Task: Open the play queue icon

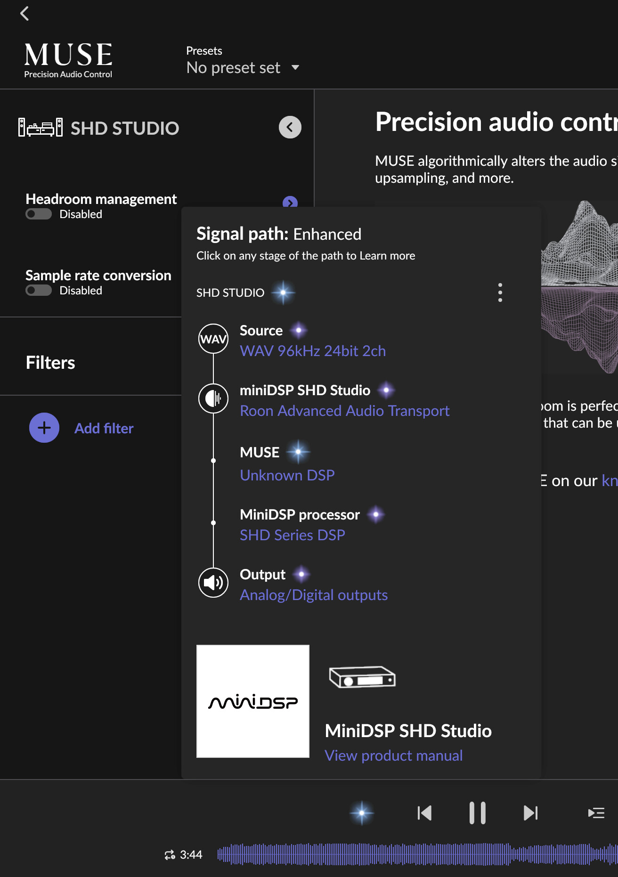Action: click(596, 813)
